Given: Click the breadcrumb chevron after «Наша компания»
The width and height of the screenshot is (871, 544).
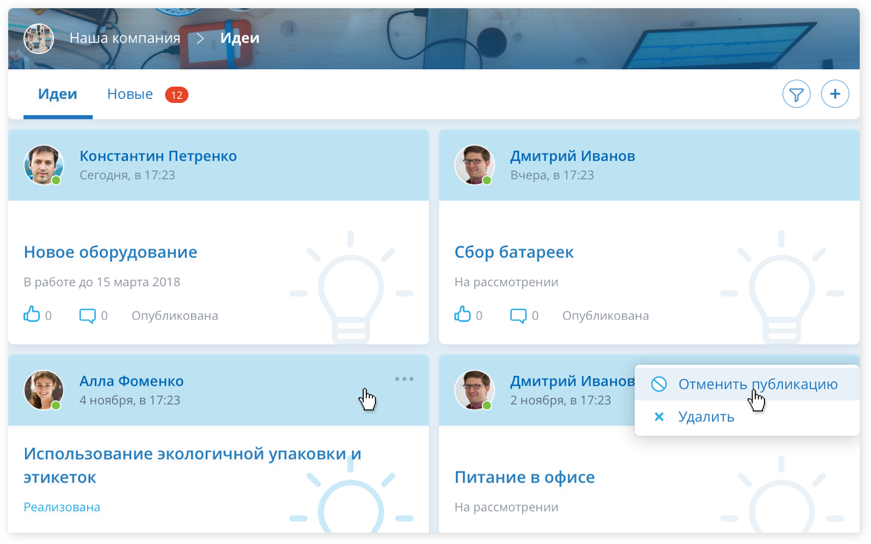Looking at the screenshot, I should point(200,38).
